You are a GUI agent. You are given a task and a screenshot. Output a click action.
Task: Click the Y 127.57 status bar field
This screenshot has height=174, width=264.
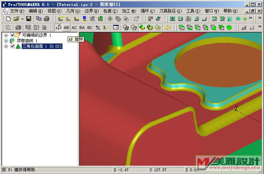[x=167, y=170]
